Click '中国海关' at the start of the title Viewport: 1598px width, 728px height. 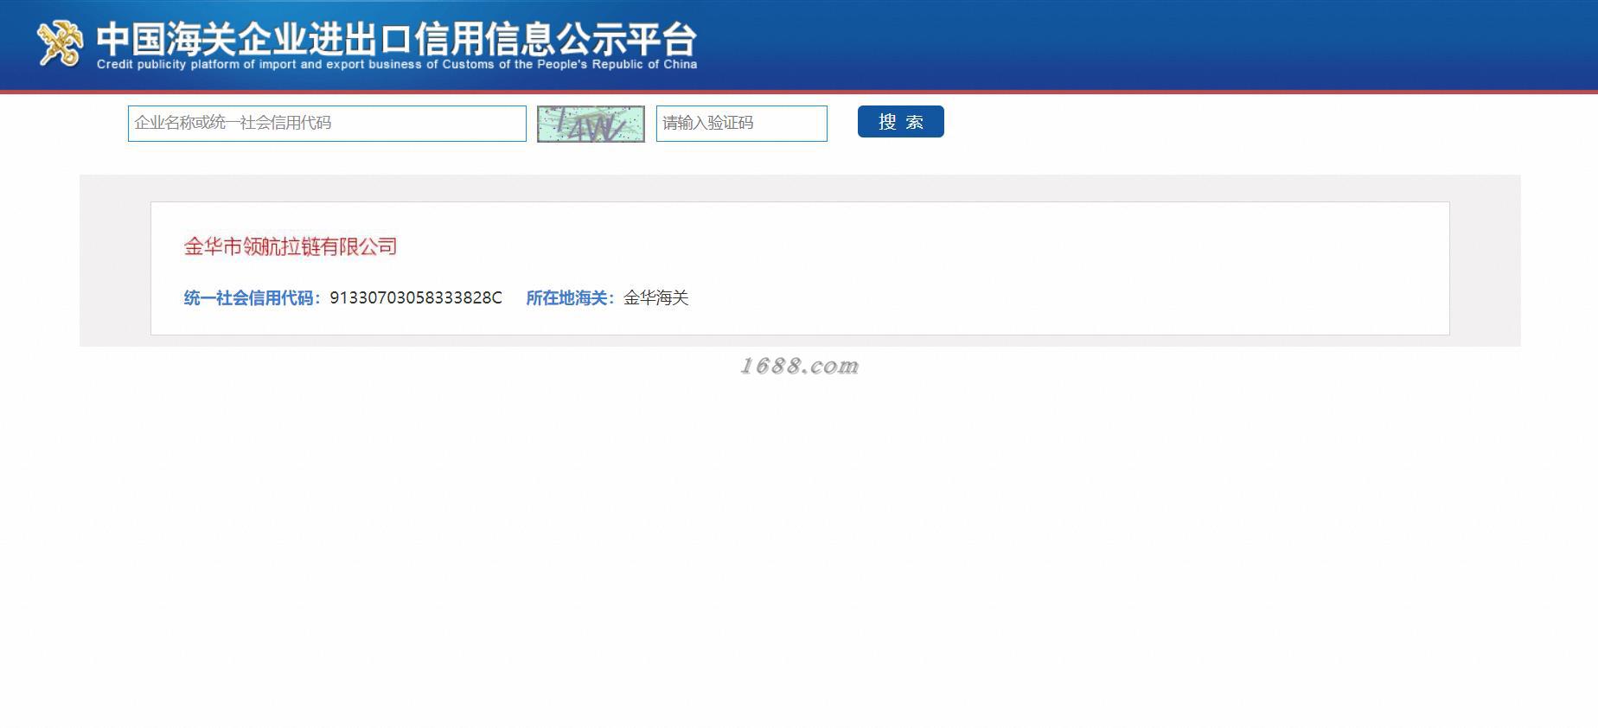[166, 39]
